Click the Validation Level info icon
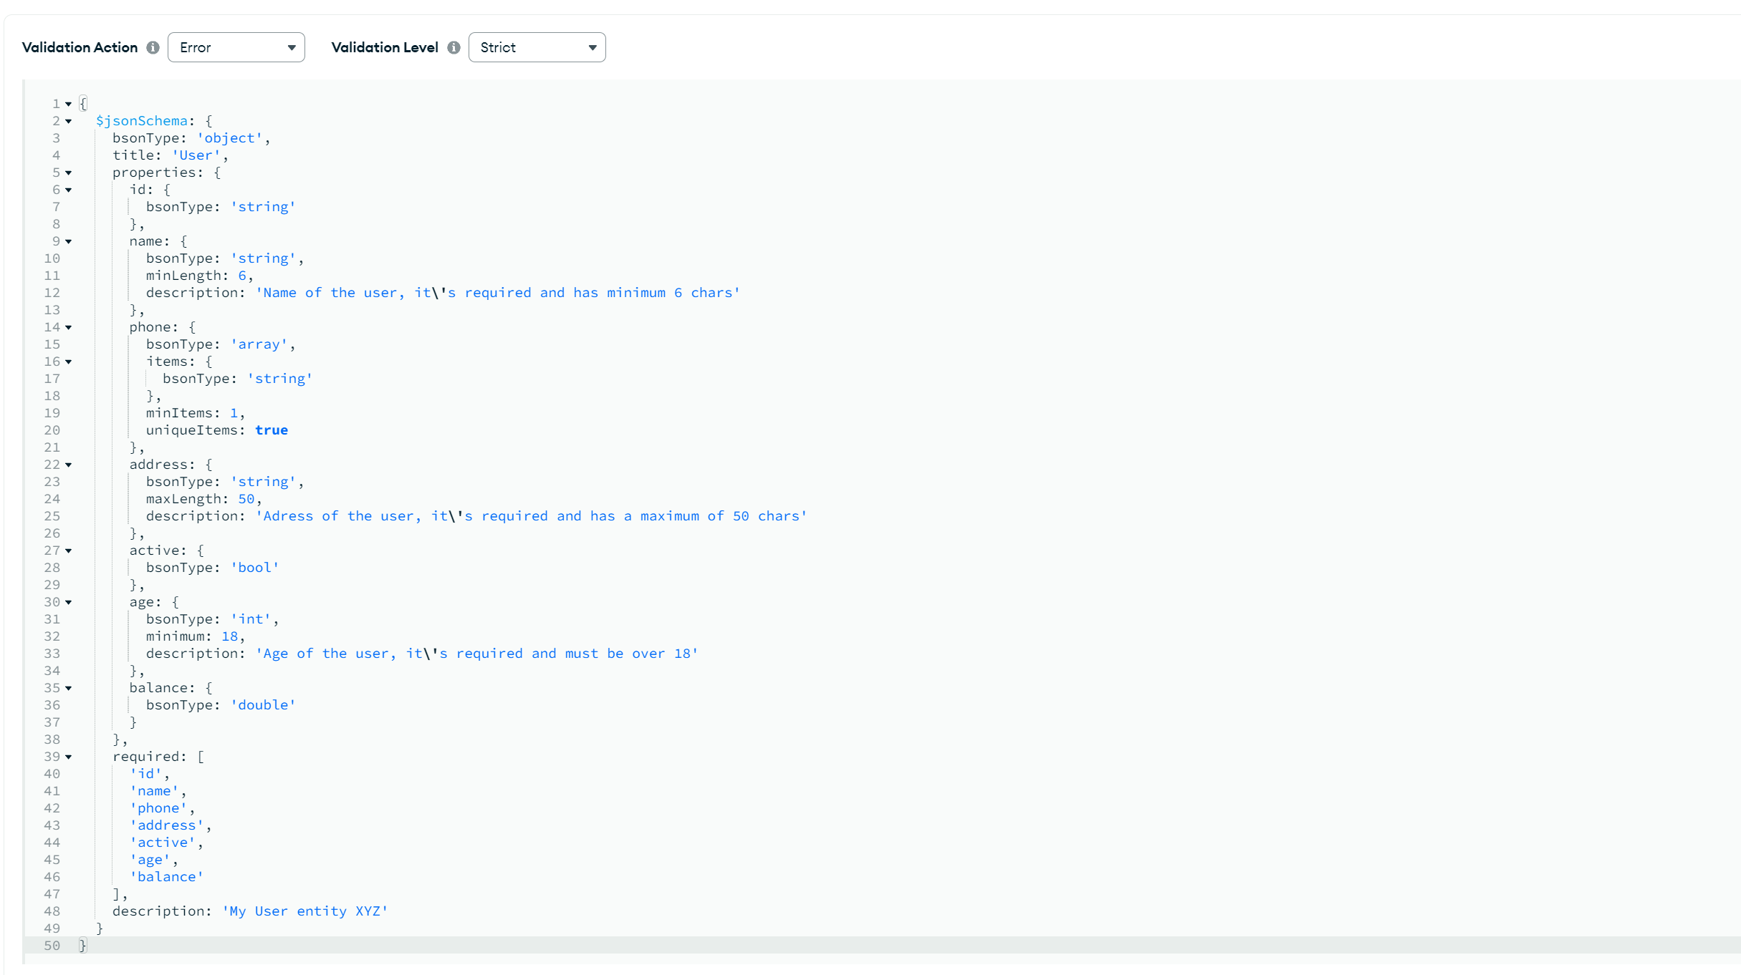This screenshot has width=1741, height=975. click(x=454, y=47)
